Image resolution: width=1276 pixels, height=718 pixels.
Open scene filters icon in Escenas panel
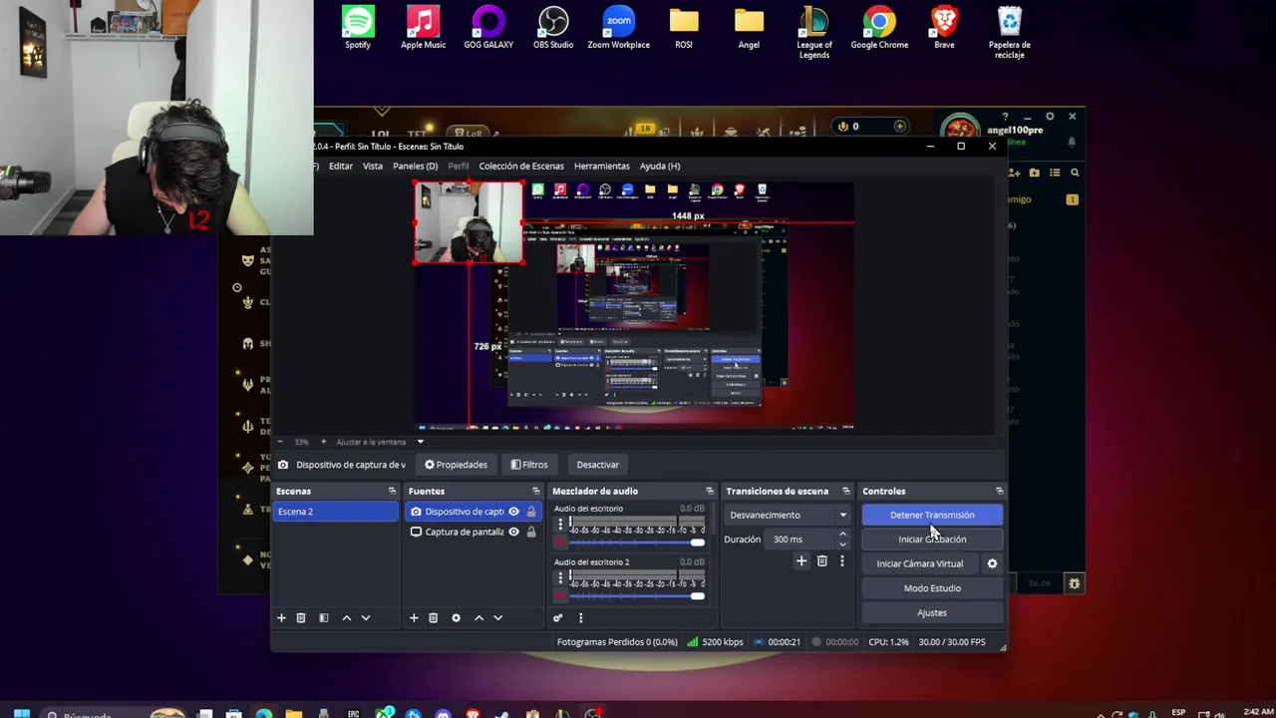[323, 618]
